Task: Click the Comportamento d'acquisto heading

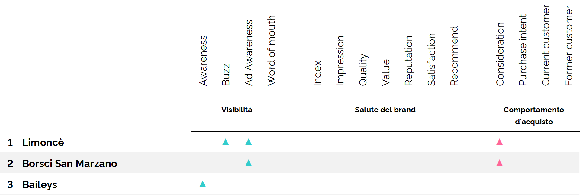Action: tap(534, 116)
